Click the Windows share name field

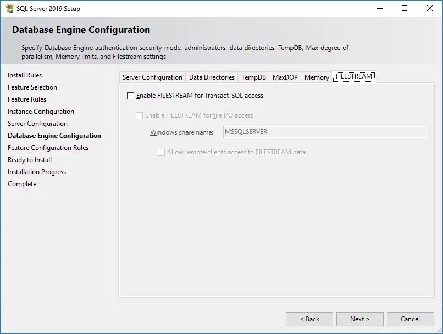(325, 132)
